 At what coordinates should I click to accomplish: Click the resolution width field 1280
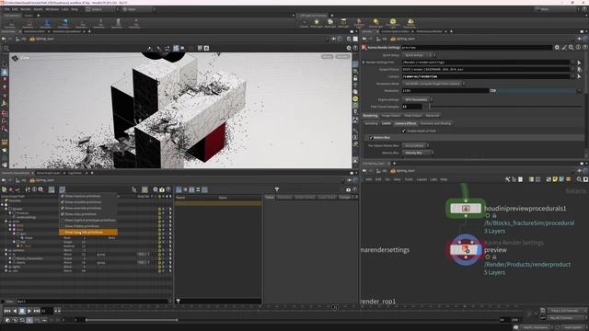tap(445, 91)
